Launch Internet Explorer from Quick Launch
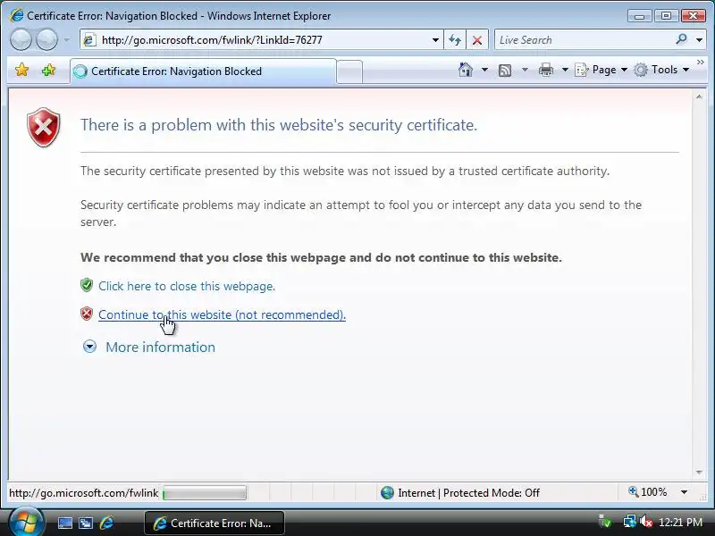This screenshot has height=536, width=715. 106,523
